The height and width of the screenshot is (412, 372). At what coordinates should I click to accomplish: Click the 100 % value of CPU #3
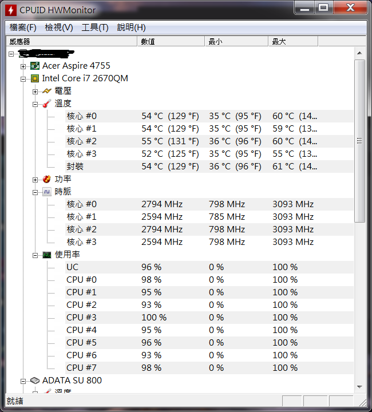[154, 318]
